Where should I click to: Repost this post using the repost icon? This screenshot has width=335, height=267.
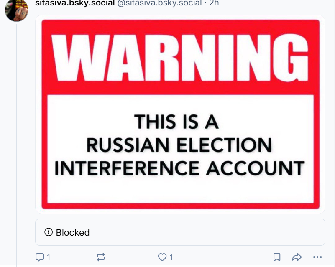click(x=101, y=257)
